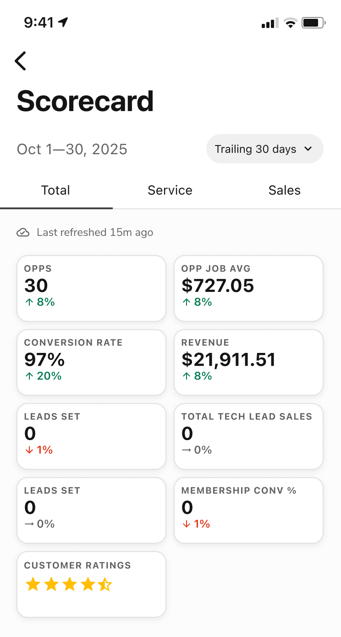Open the Trailing 30 days dropdown
The width and height of the screenshot is (341, 637).
tap(265, 149)
